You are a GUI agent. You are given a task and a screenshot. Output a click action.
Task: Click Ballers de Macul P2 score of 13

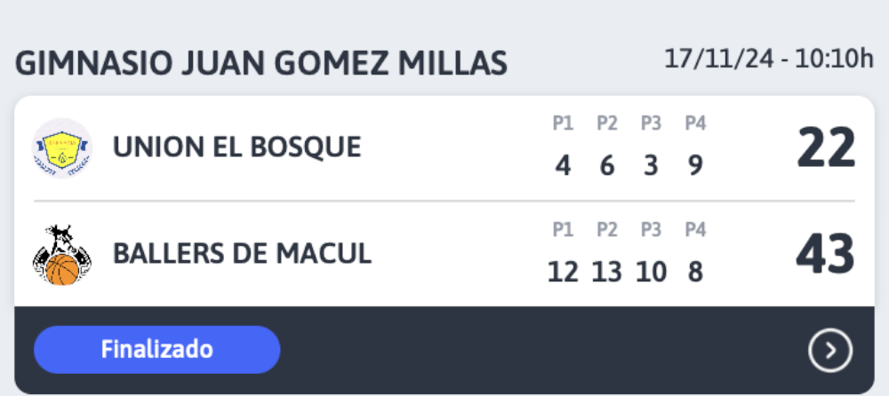(x=607, y=273)
